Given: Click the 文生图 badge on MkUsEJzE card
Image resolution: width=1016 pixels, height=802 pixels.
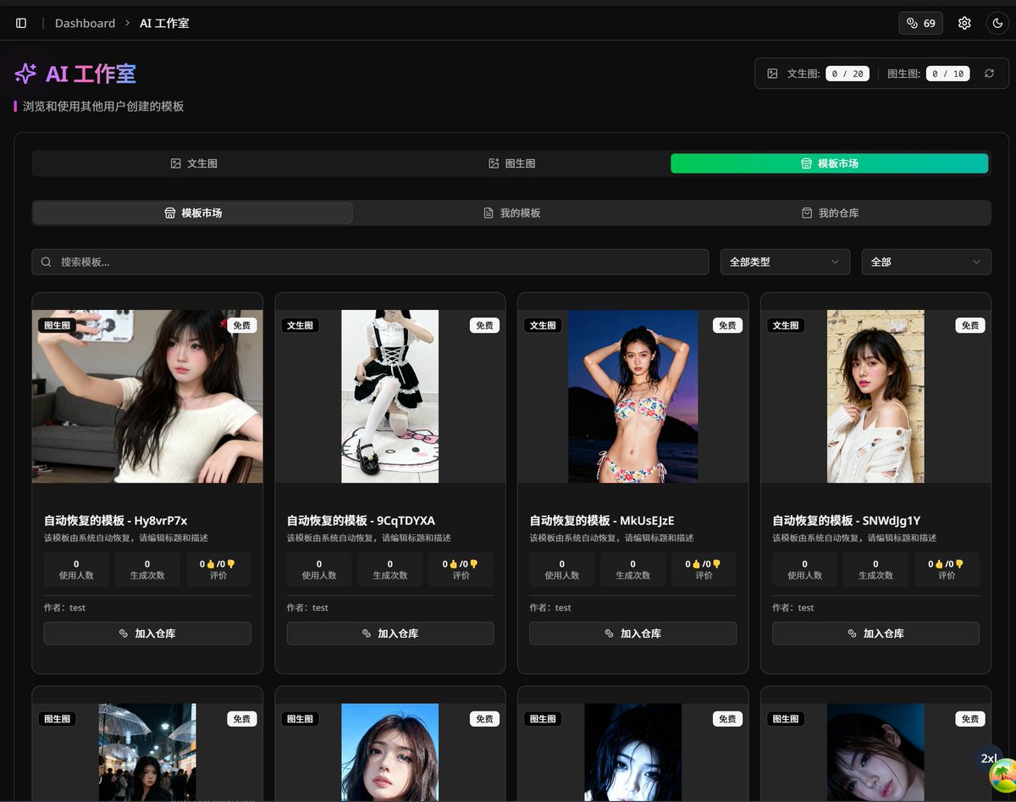Looking at the screenshot, I should 543,325.
